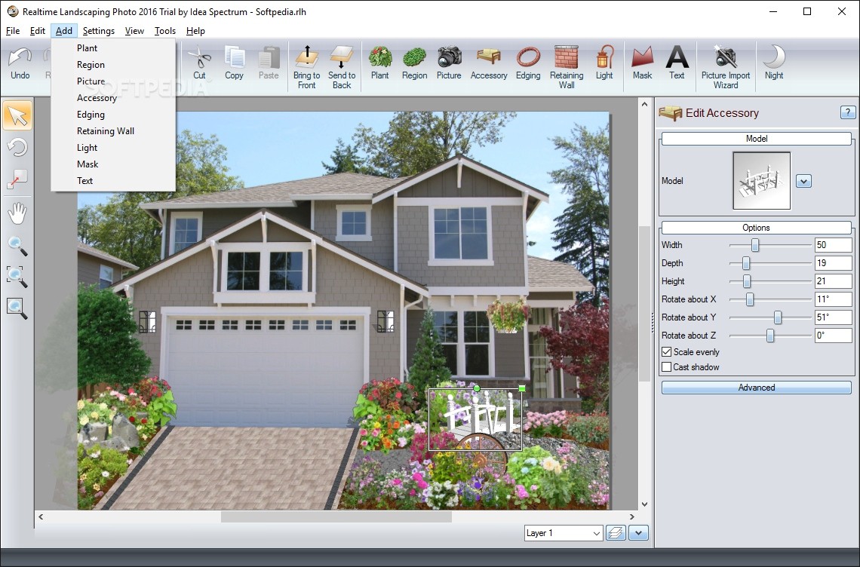Click the zoom to fit tool
Viewport: 860px width, 567px height.
pyautogui.click(x=17, y=308)
